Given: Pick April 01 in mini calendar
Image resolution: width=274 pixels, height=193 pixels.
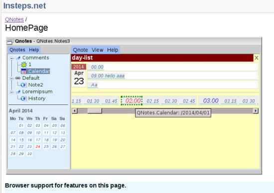Looking at the screenshot, I should [x=21, y=126].
